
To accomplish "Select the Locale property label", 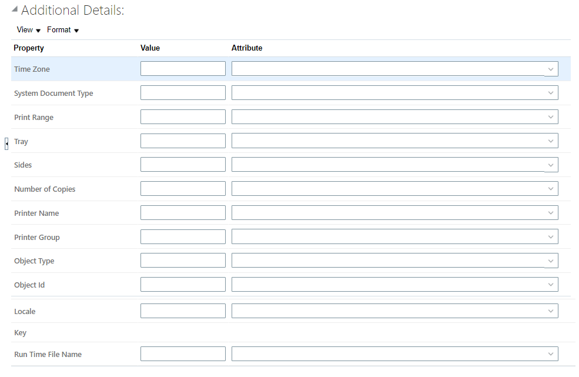I will coord(25,312).
